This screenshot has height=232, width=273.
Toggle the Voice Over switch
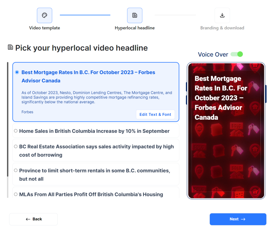click(236, 54)
